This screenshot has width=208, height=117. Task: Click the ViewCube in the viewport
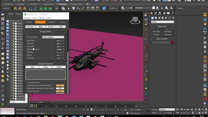135,20
